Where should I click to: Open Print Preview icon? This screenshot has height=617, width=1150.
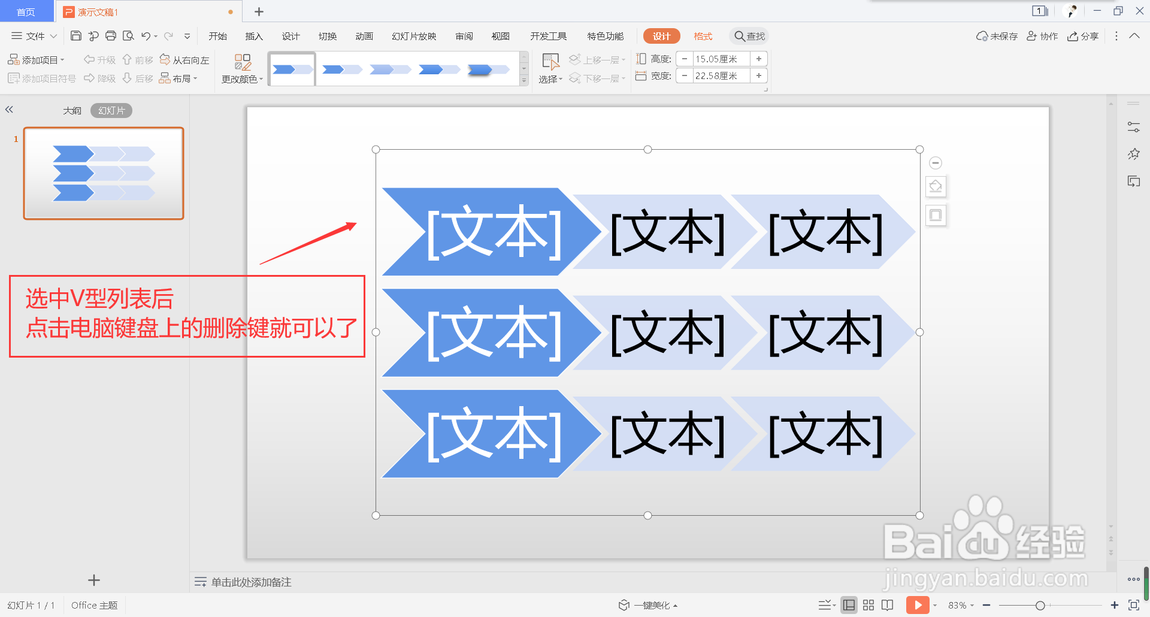coord(128,36)
